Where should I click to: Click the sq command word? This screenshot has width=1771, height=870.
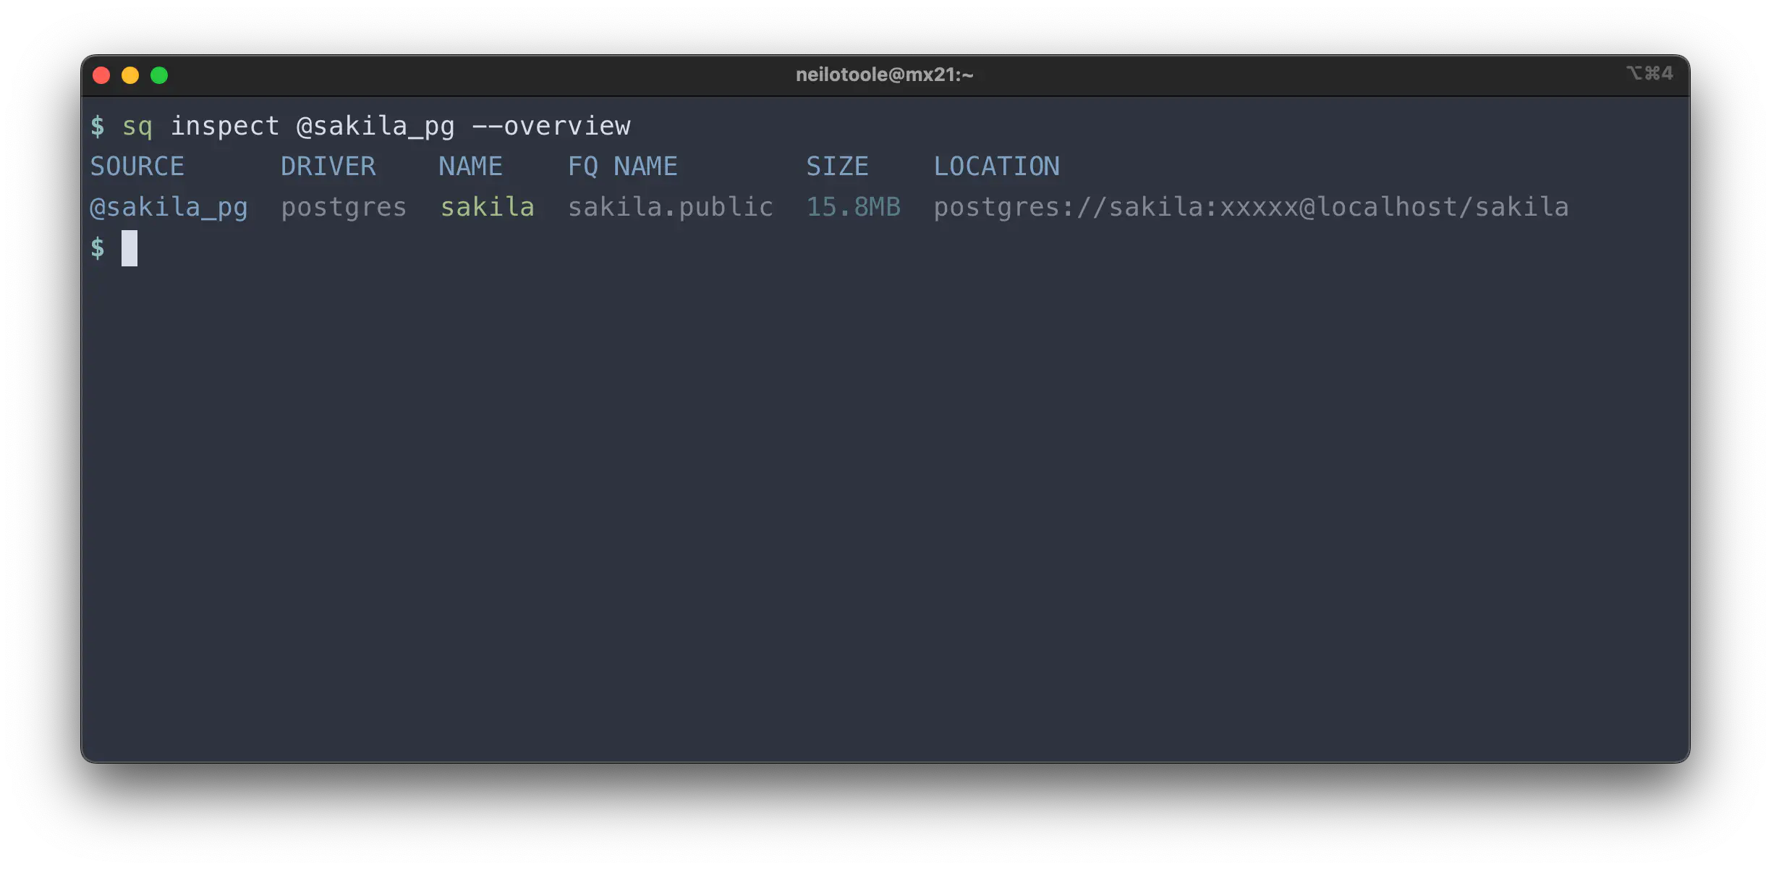[x=137, y=127]
